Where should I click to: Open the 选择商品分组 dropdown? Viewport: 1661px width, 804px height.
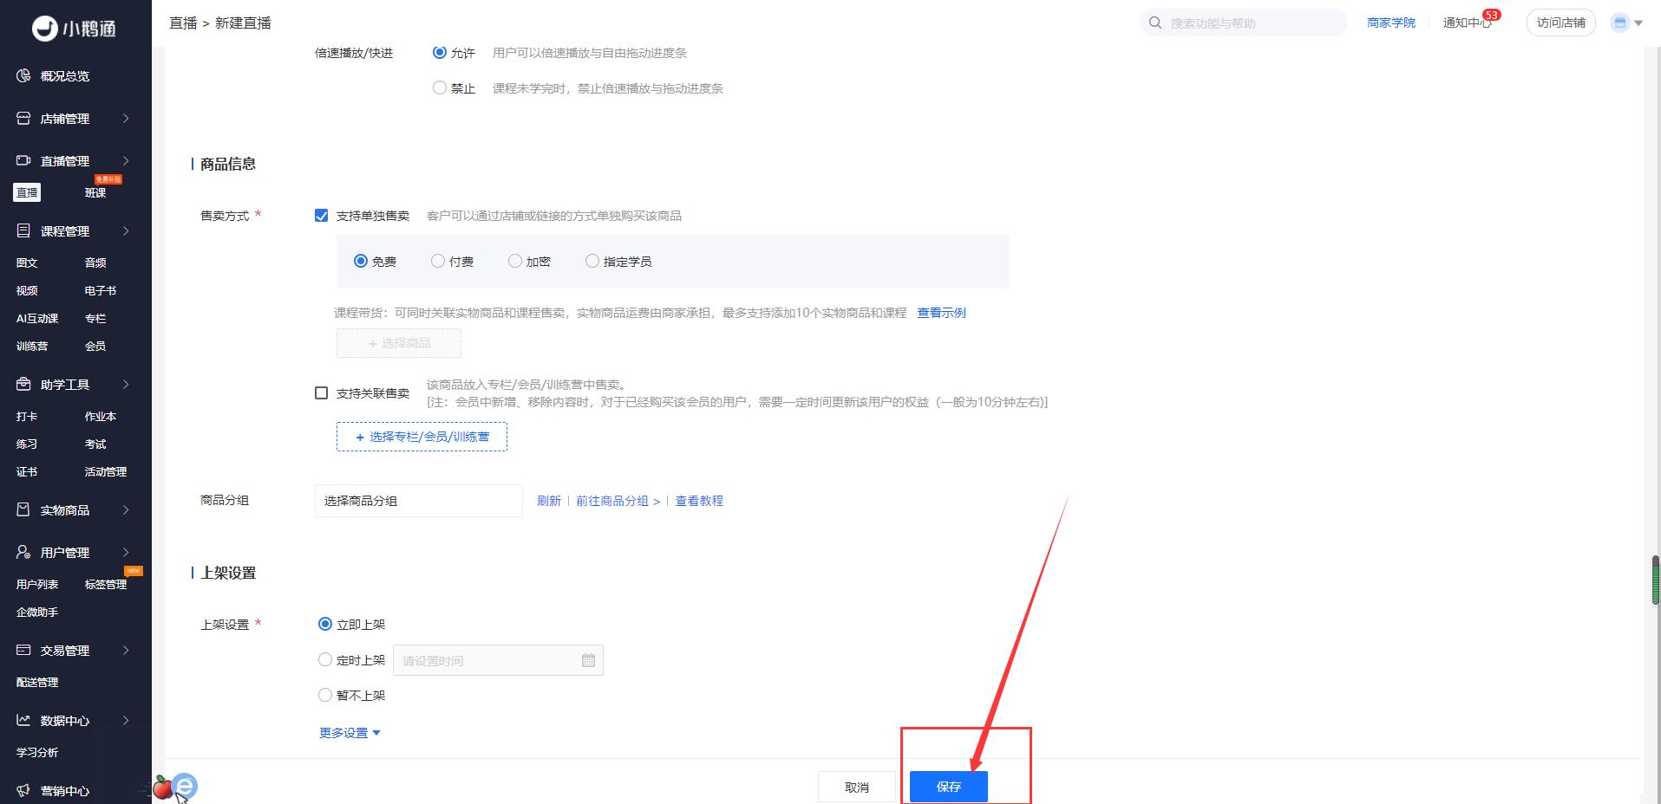tap(418, 501)
